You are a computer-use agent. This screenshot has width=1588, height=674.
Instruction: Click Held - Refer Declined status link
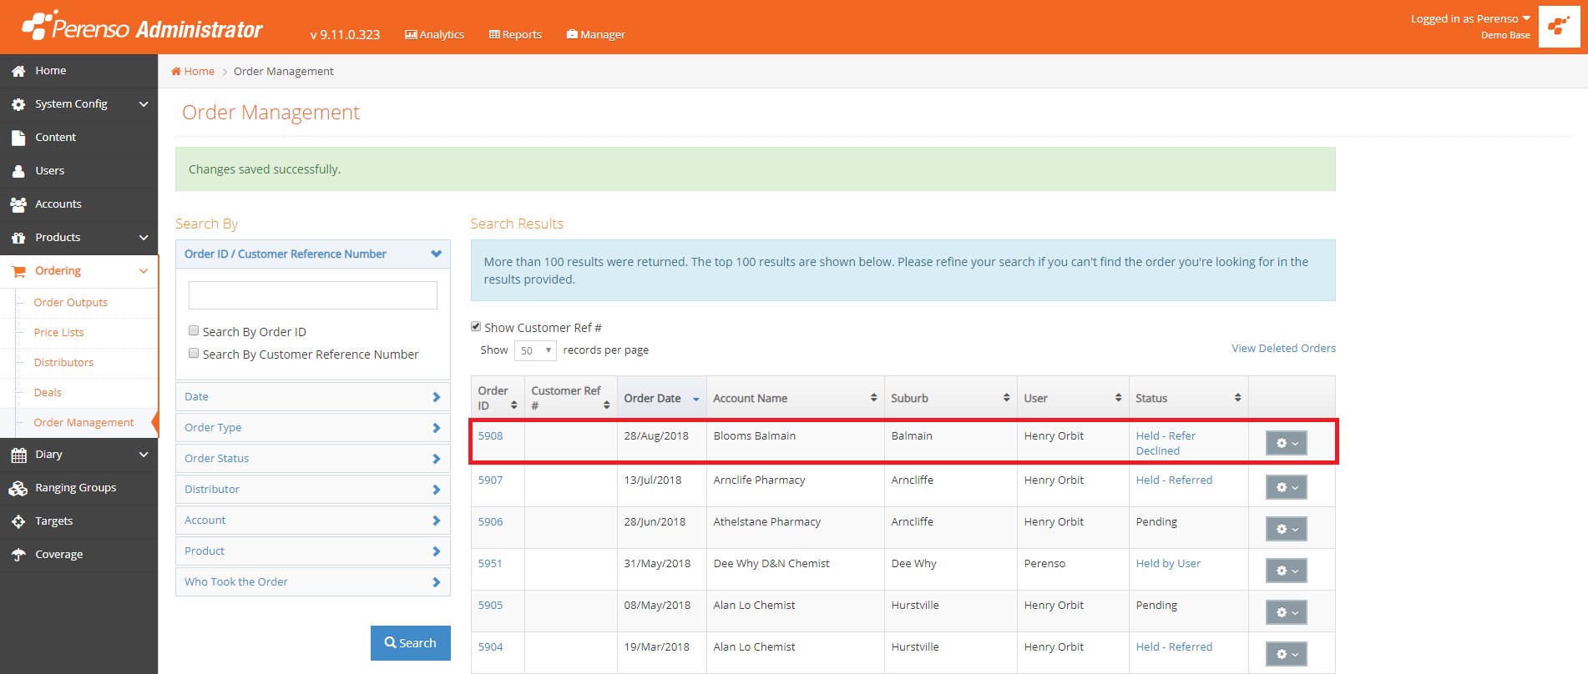click(x=1166, y=444)
